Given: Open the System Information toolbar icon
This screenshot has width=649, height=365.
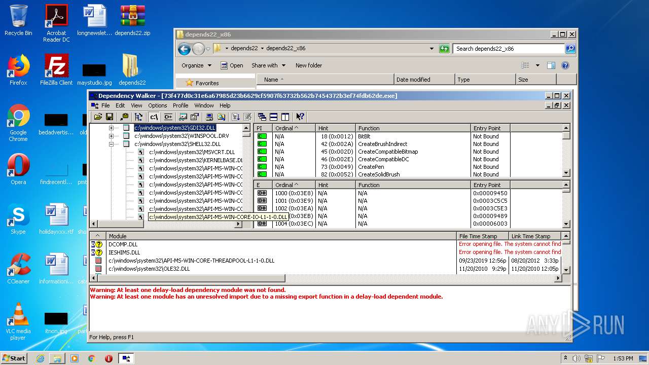Looking at the screenshot, I should (209, 117).
